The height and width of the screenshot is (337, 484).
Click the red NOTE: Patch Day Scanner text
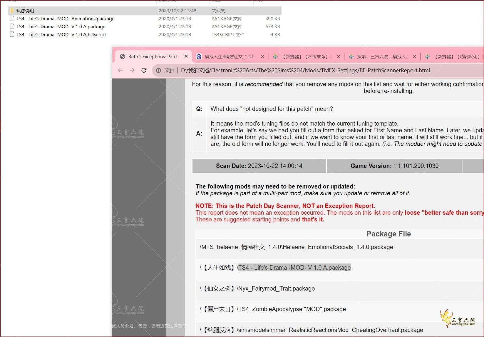tap(285, 206)
